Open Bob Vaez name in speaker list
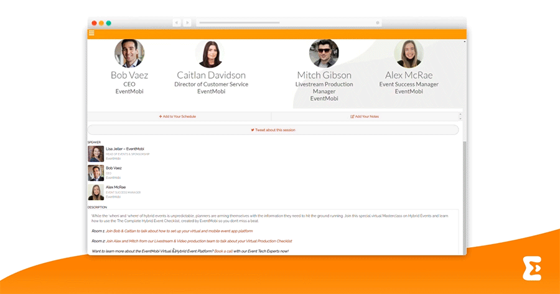The width and height of the screenshot is (560, 294). [x=114, y=168]
